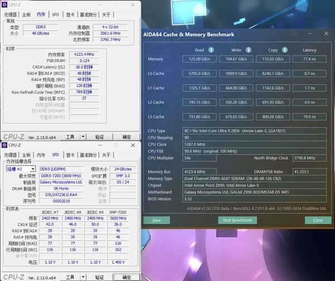Click North Bridge Clock value 3790.8 MHz
The width and height of the screenshot is (335, 281).
(309, 158)
